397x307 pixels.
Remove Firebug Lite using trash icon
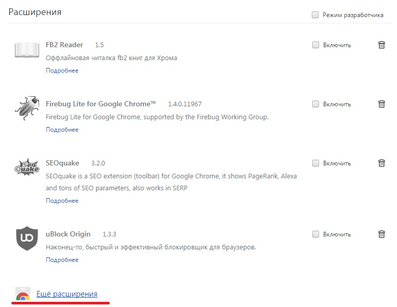(381, 104)
